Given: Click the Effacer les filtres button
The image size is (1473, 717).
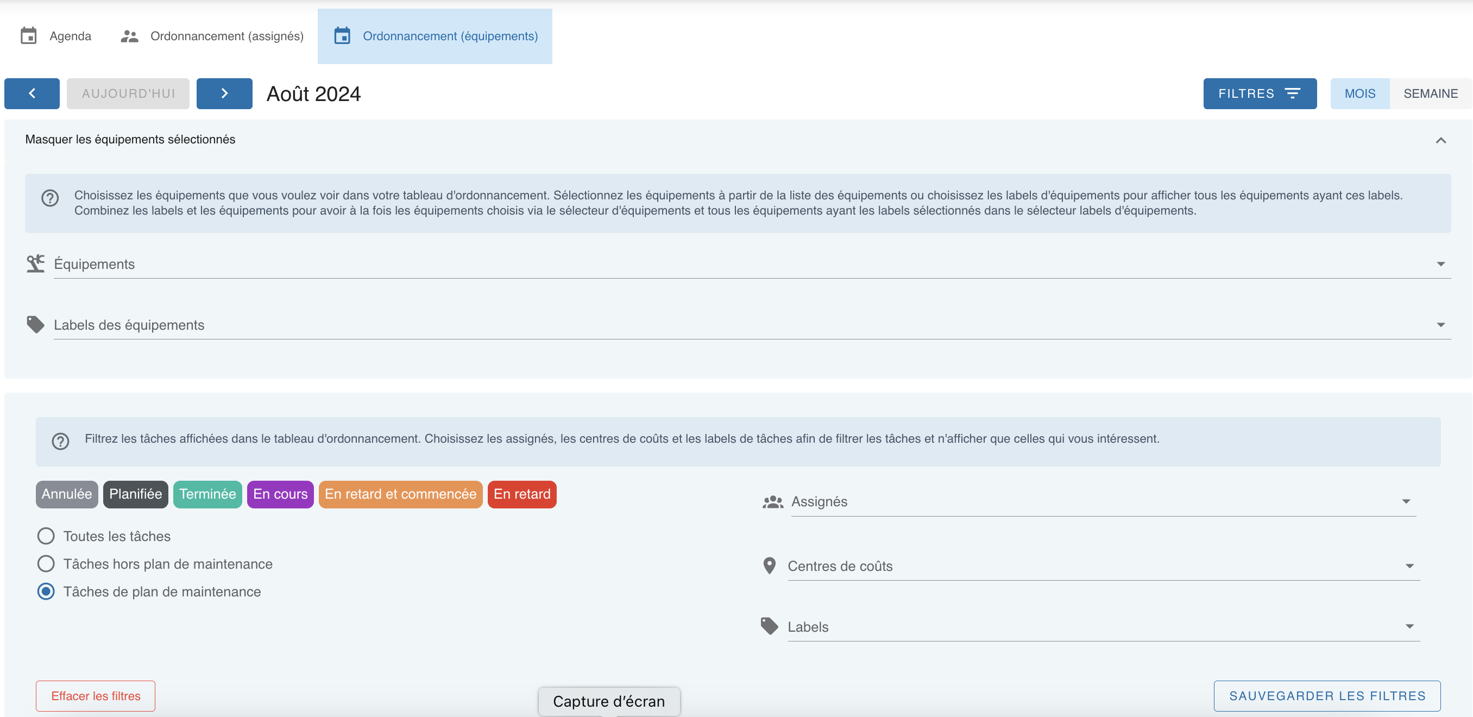Looking at the screenshot, I should [96, 695].
